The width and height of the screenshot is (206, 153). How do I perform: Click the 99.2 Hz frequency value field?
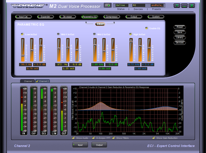[x=25, y=64]
